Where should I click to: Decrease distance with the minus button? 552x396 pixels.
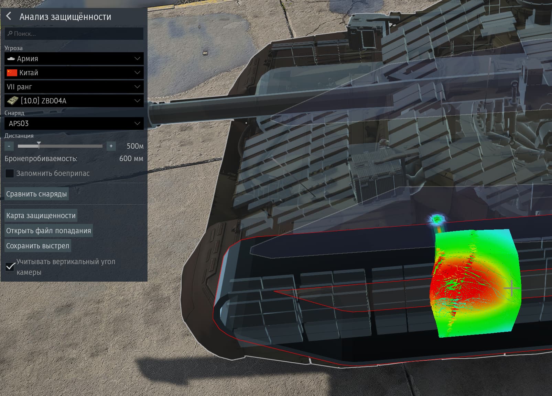pyautogui.click(x=9, y=146)
